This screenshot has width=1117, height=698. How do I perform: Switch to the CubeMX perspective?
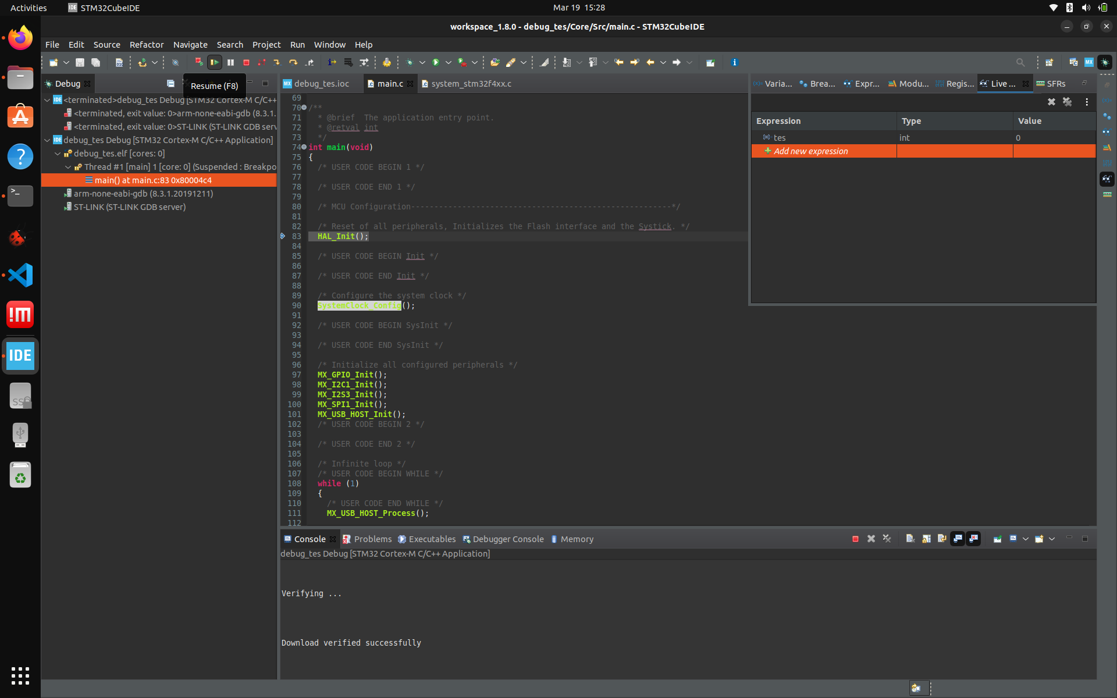click(x=1089, y=62)
